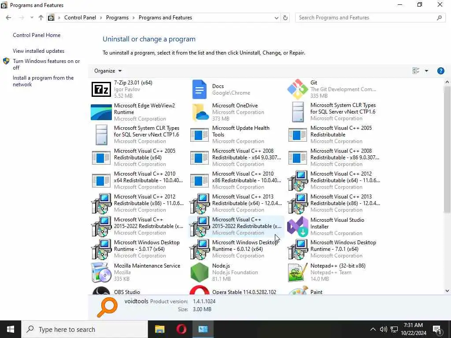Viewport: 451px width, 338px height.
Task: Select the Paint program icon
Action: click(x=298, y=290)
